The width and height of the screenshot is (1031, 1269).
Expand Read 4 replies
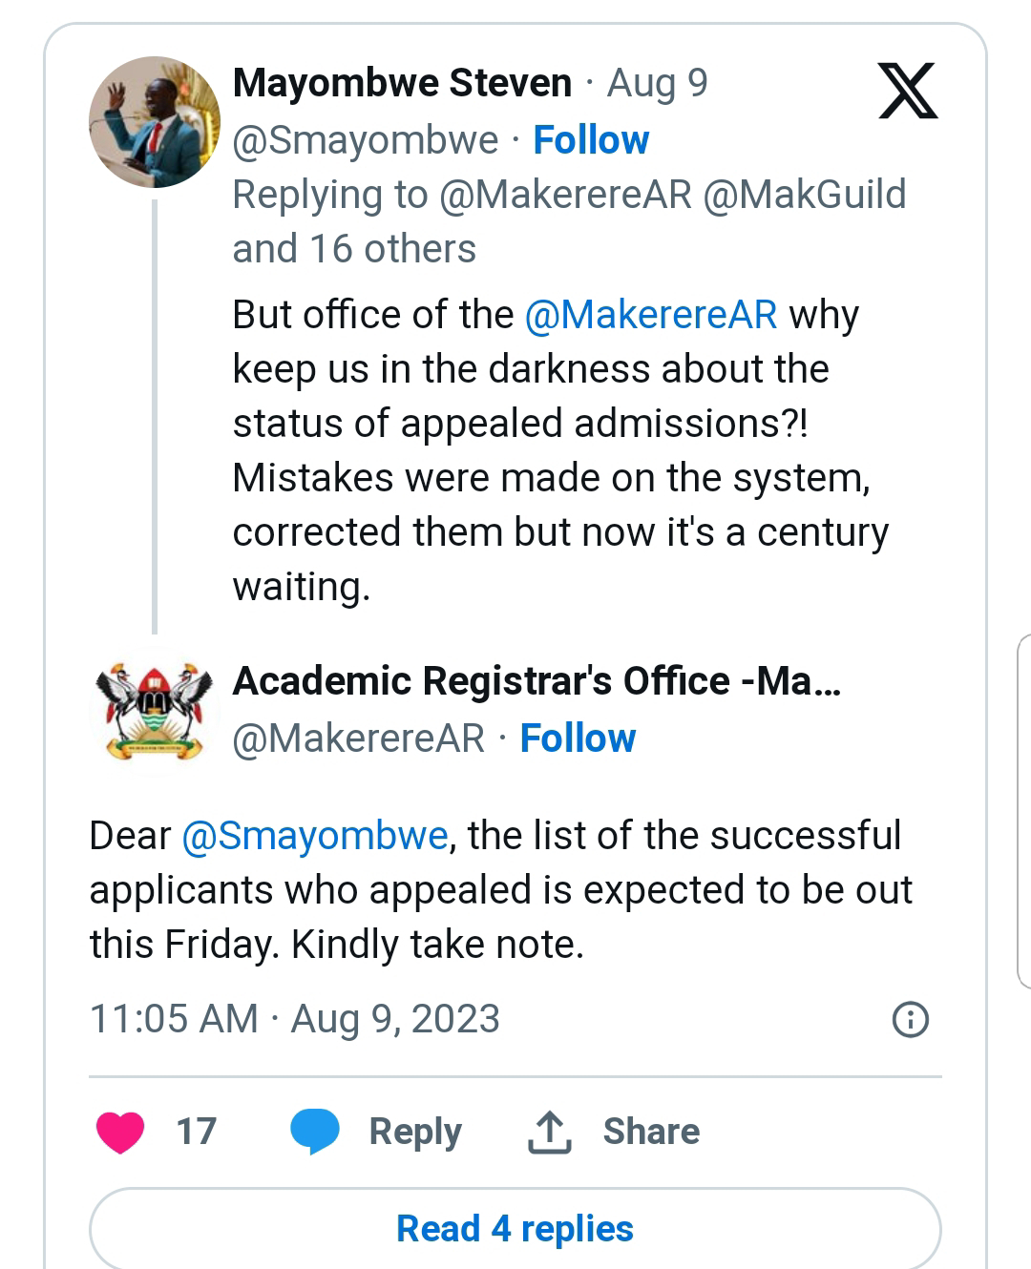[x=515, y=1229]
